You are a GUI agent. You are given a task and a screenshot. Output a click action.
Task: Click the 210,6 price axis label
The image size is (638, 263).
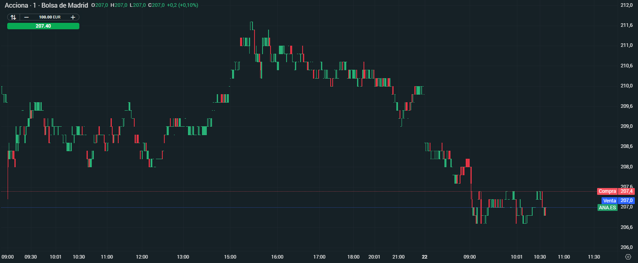[x=626, y=66]
